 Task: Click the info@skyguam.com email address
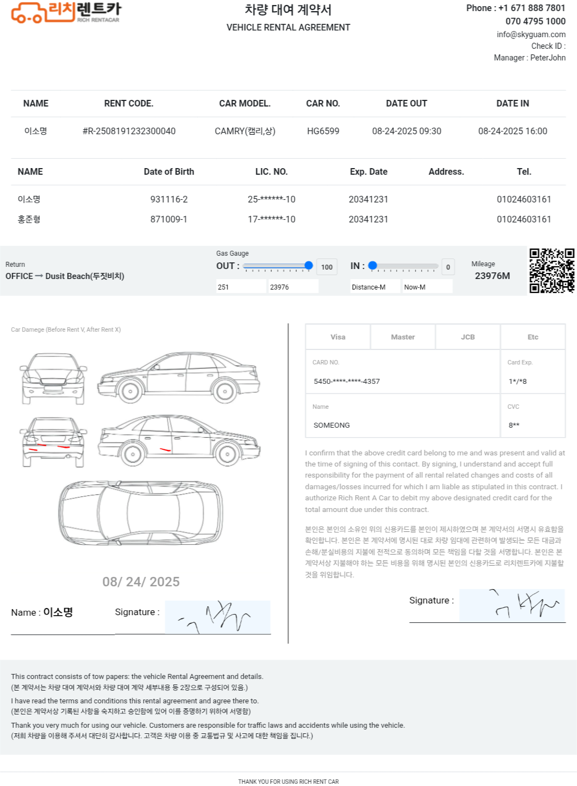coord(531,34)
